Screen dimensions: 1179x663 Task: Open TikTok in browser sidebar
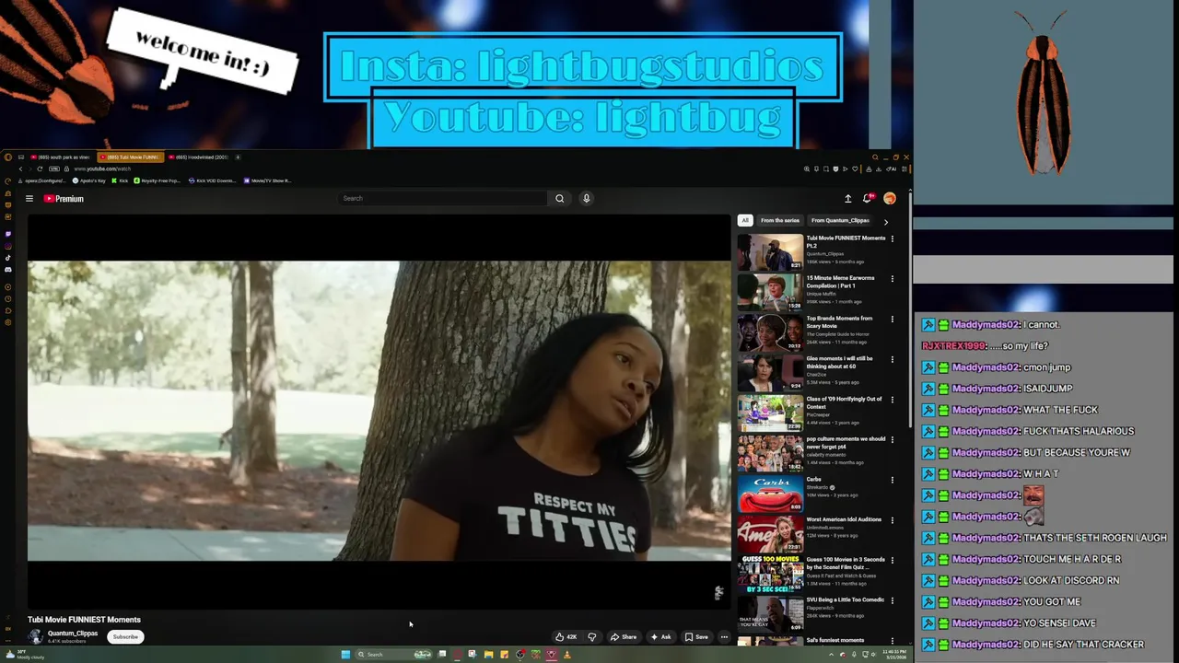pos(8,258)
